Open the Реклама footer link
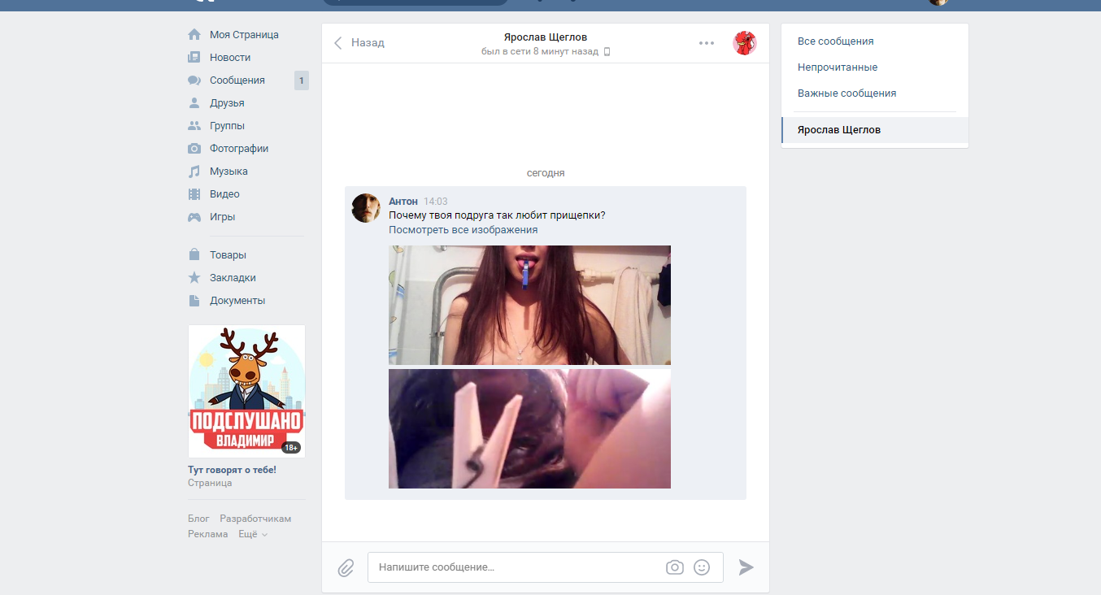The image size is (1101, 595). point(208,534)
